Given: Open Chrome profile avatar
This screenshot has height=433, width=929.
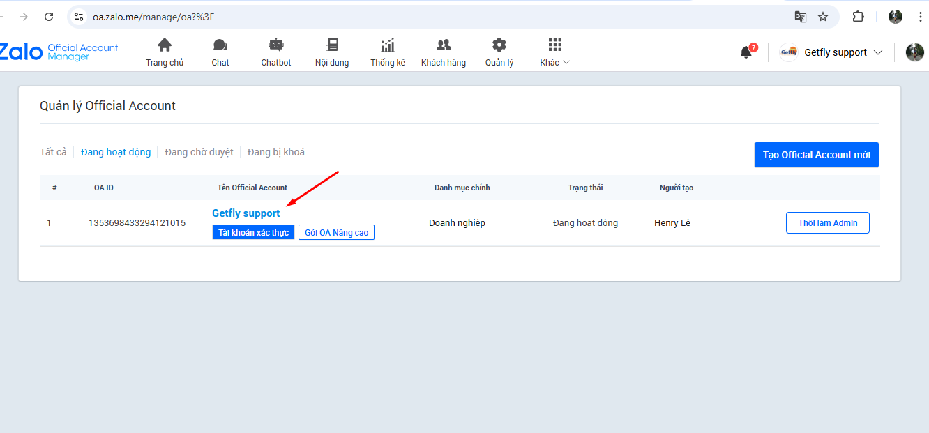Looking at the screenshot, I should pyautogui.click(x=896, y=17).
